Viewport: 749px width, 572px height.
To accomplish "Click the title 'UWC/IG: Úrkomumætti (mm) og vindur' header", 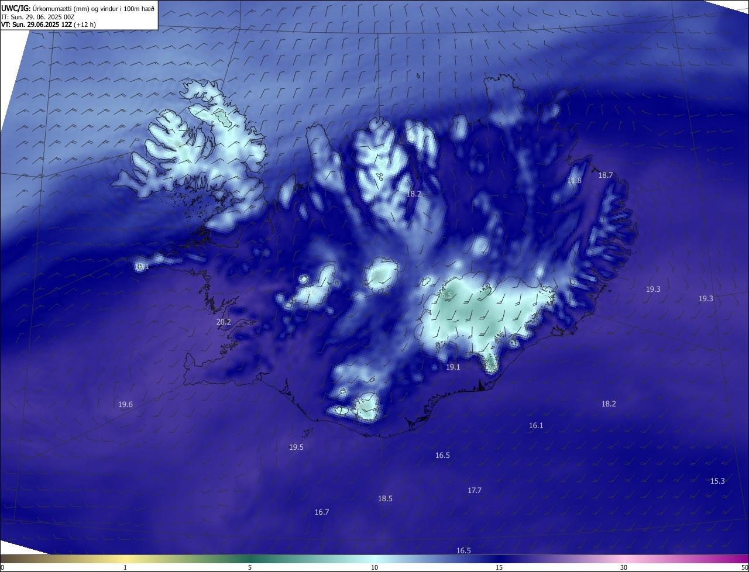I will pos(78,8).
